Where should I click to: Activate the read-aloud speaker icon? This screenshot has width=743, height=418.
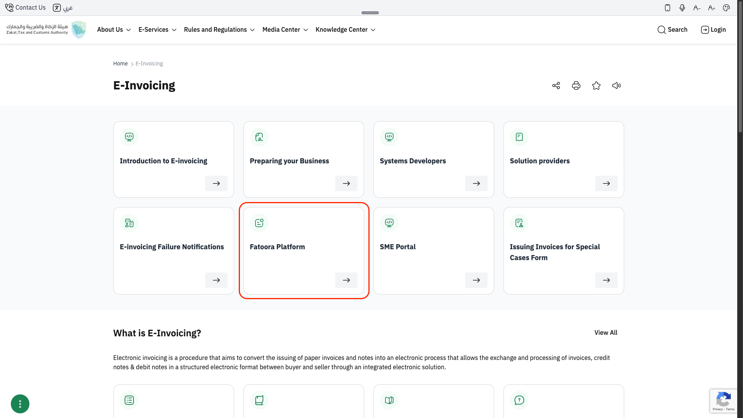(x=616, y=86)
